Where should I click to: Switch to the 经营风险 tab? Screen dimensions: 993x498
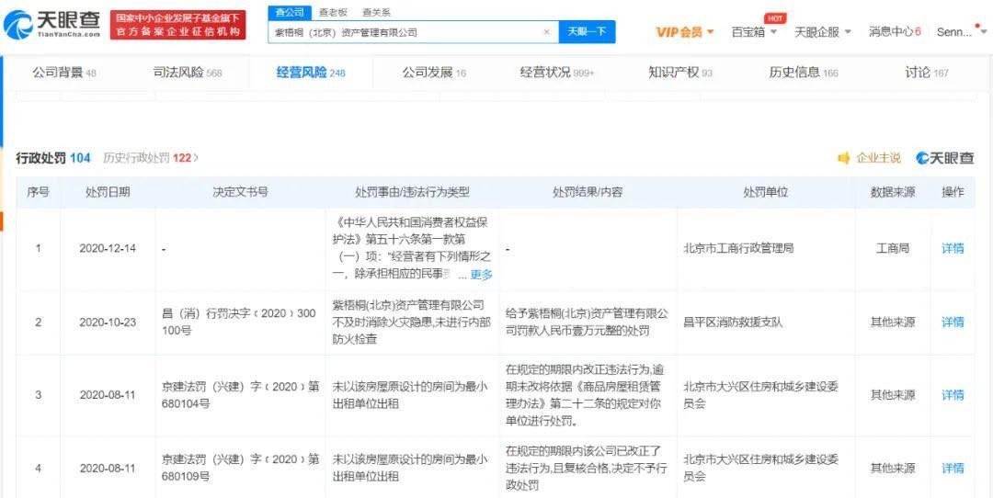311,73
